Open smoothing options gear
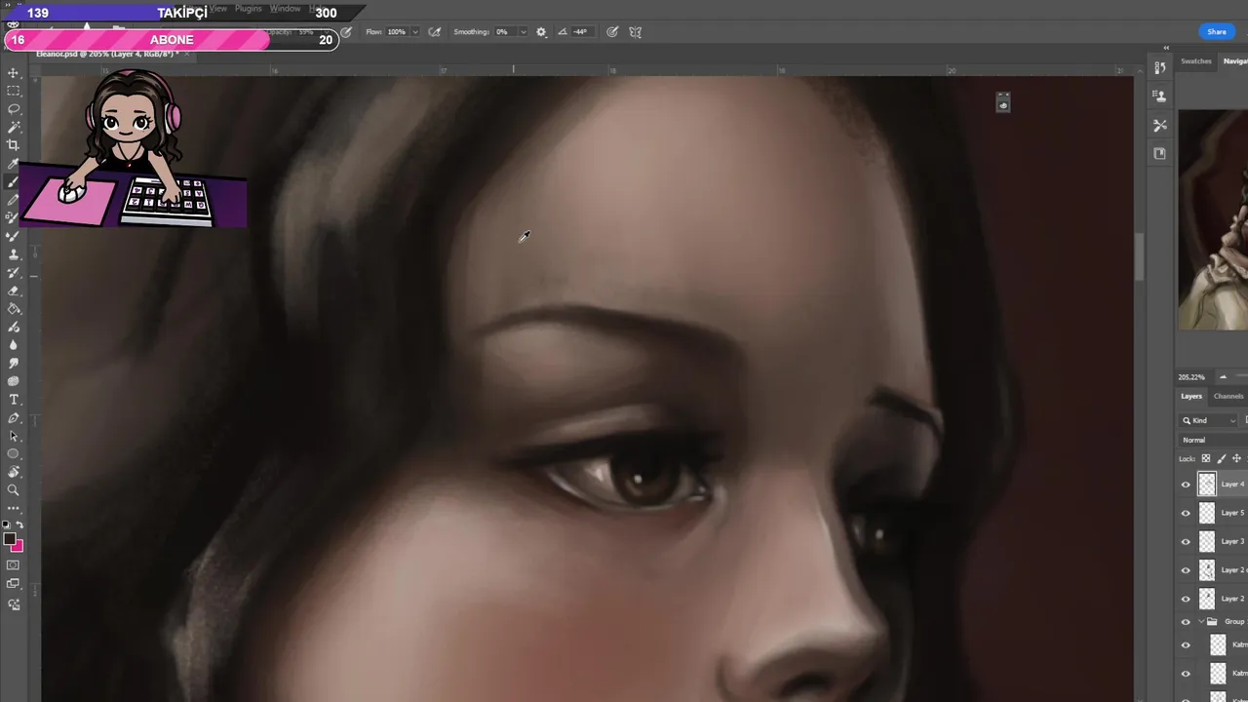 pyautogui.click(x=541, y=32)
